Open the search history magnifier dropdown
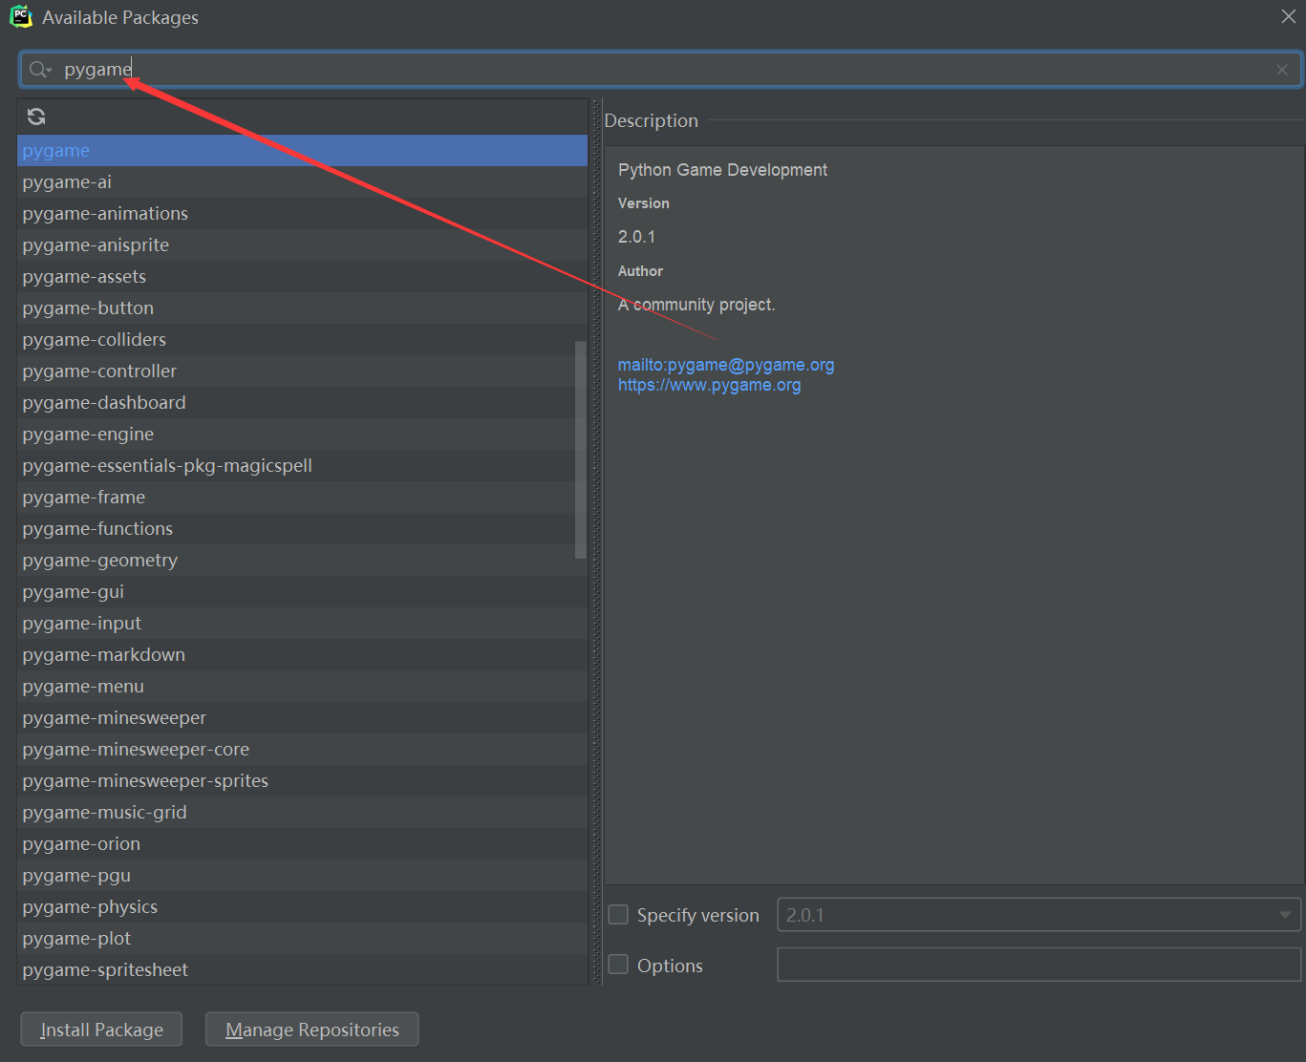This screenshot has height=1062, width=1306. [x=40, y=70]
